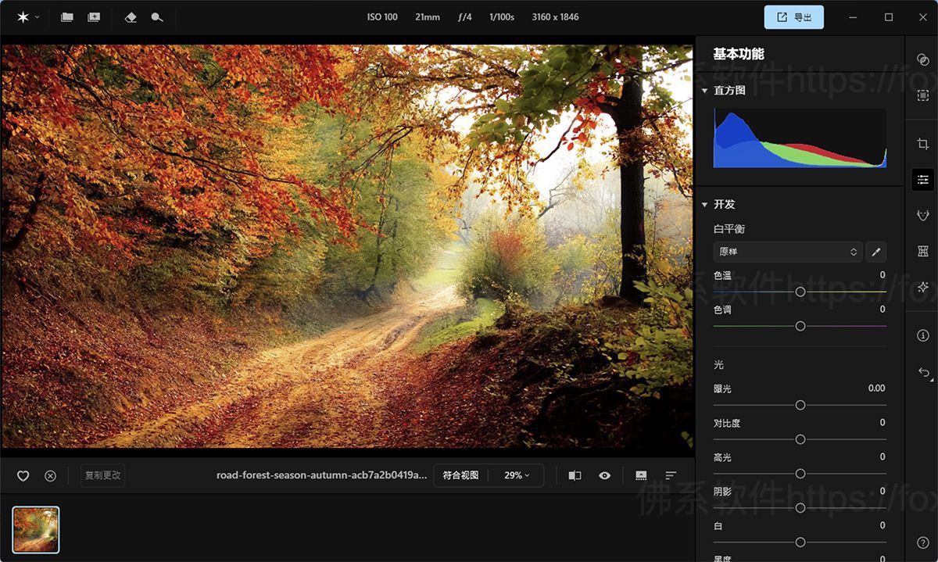Collapse the 直方图 histogram section
Image resolution: width=938 pixels, height=562 pixels.
click(x=705, y=90)
